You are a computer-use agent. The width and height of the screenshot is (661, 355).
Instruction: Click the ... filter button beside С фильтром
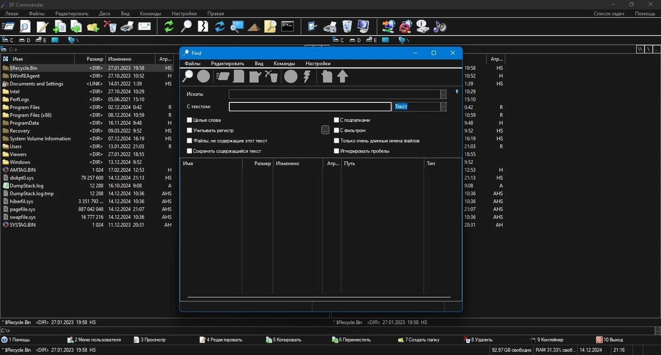[325, 130]
